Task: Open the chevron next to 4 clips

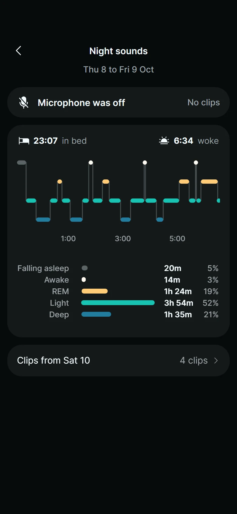Action: (x=216, y=361)
